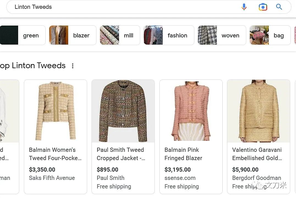The width and height of the screenshot is (296, 198).
Task: Filter results by mill chip
Action: click(x=120, y=35)
